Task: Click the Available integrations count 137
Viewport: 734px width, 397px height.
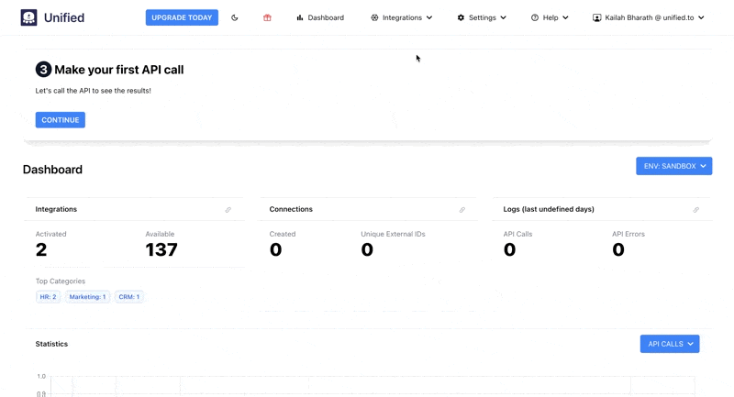Action: click(161, 249)
